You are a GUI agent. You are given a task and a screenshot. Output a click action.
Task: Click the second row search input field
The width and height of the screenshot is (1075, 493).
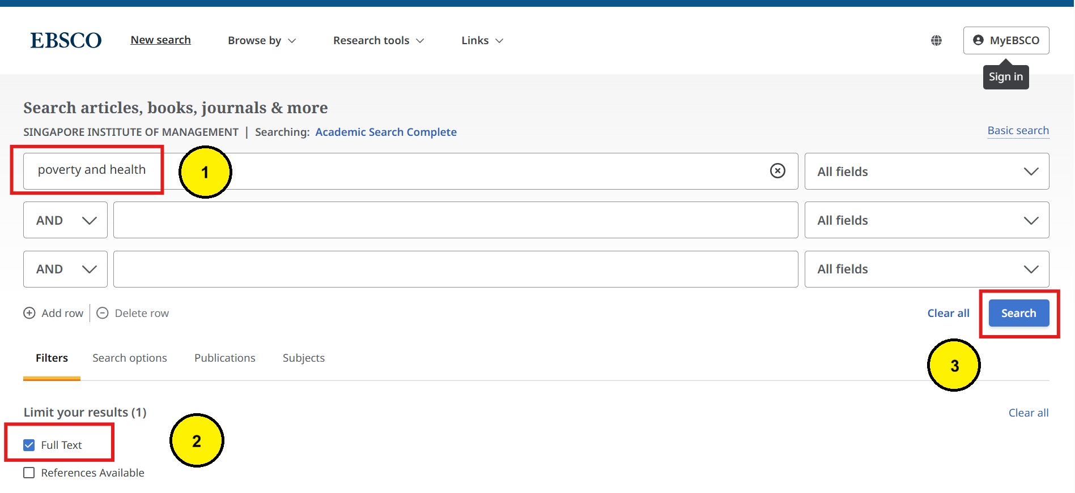click(456, 220)
